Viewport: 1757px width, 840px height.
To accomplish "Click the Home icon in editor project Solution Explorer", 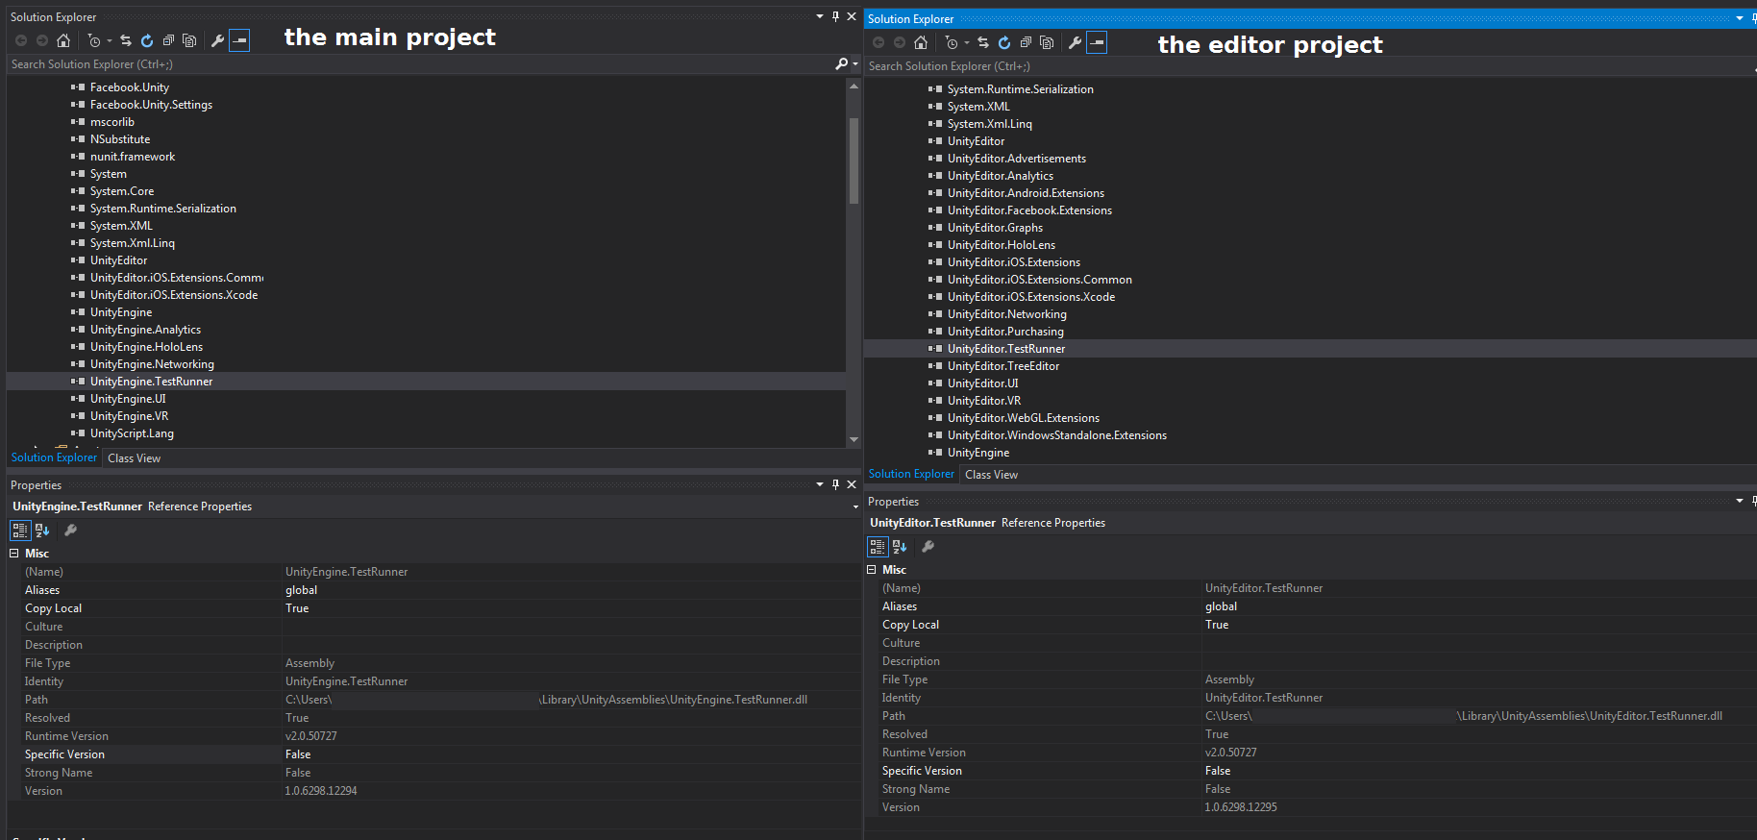I will tap(921, 42).
